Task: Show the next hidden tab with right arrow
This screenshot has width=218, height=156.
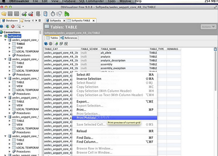Action: coord(36,20)
